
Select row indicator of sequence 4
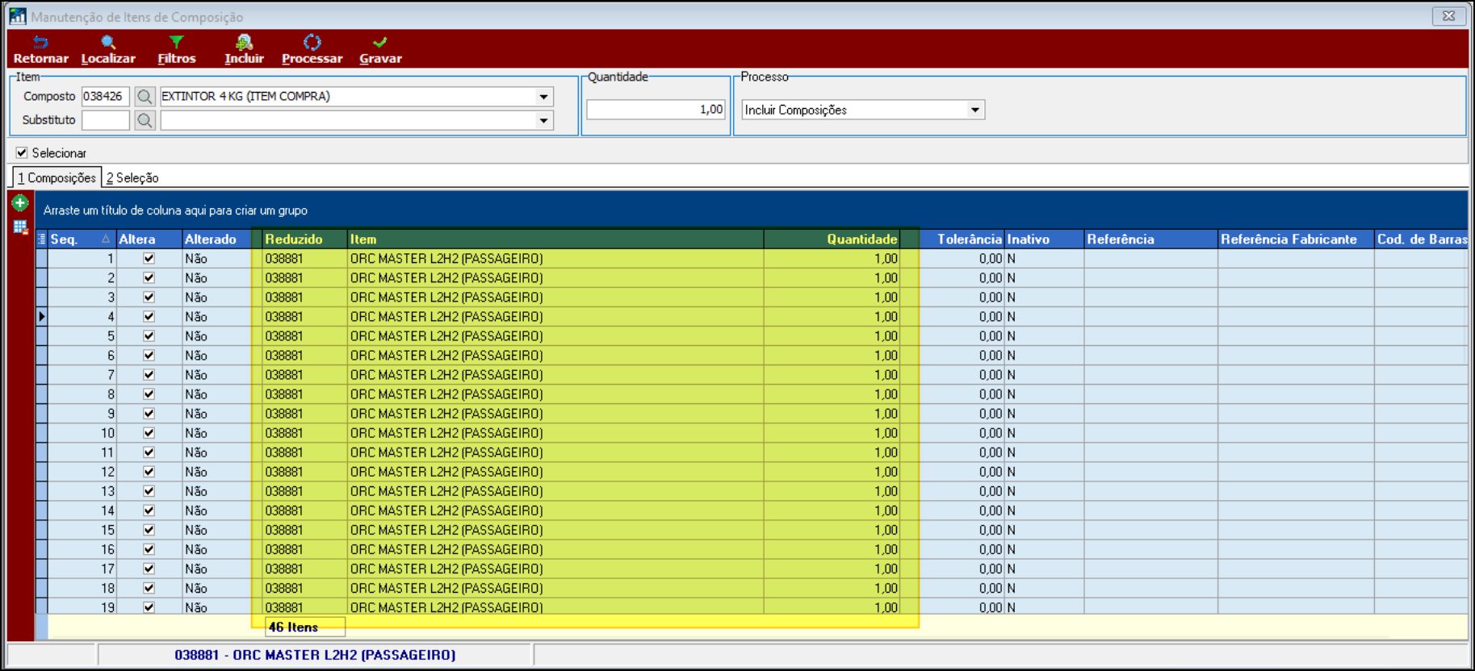42,317
